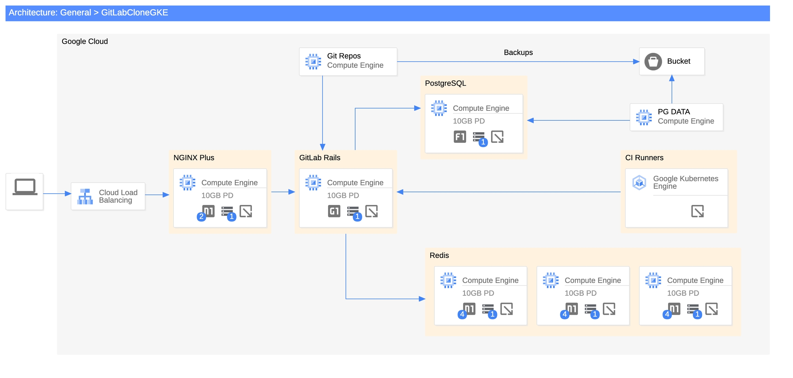The image size is (793, 378).
Task: Click the external link icon in PostgreSQL card
Action: click(497, 137)
